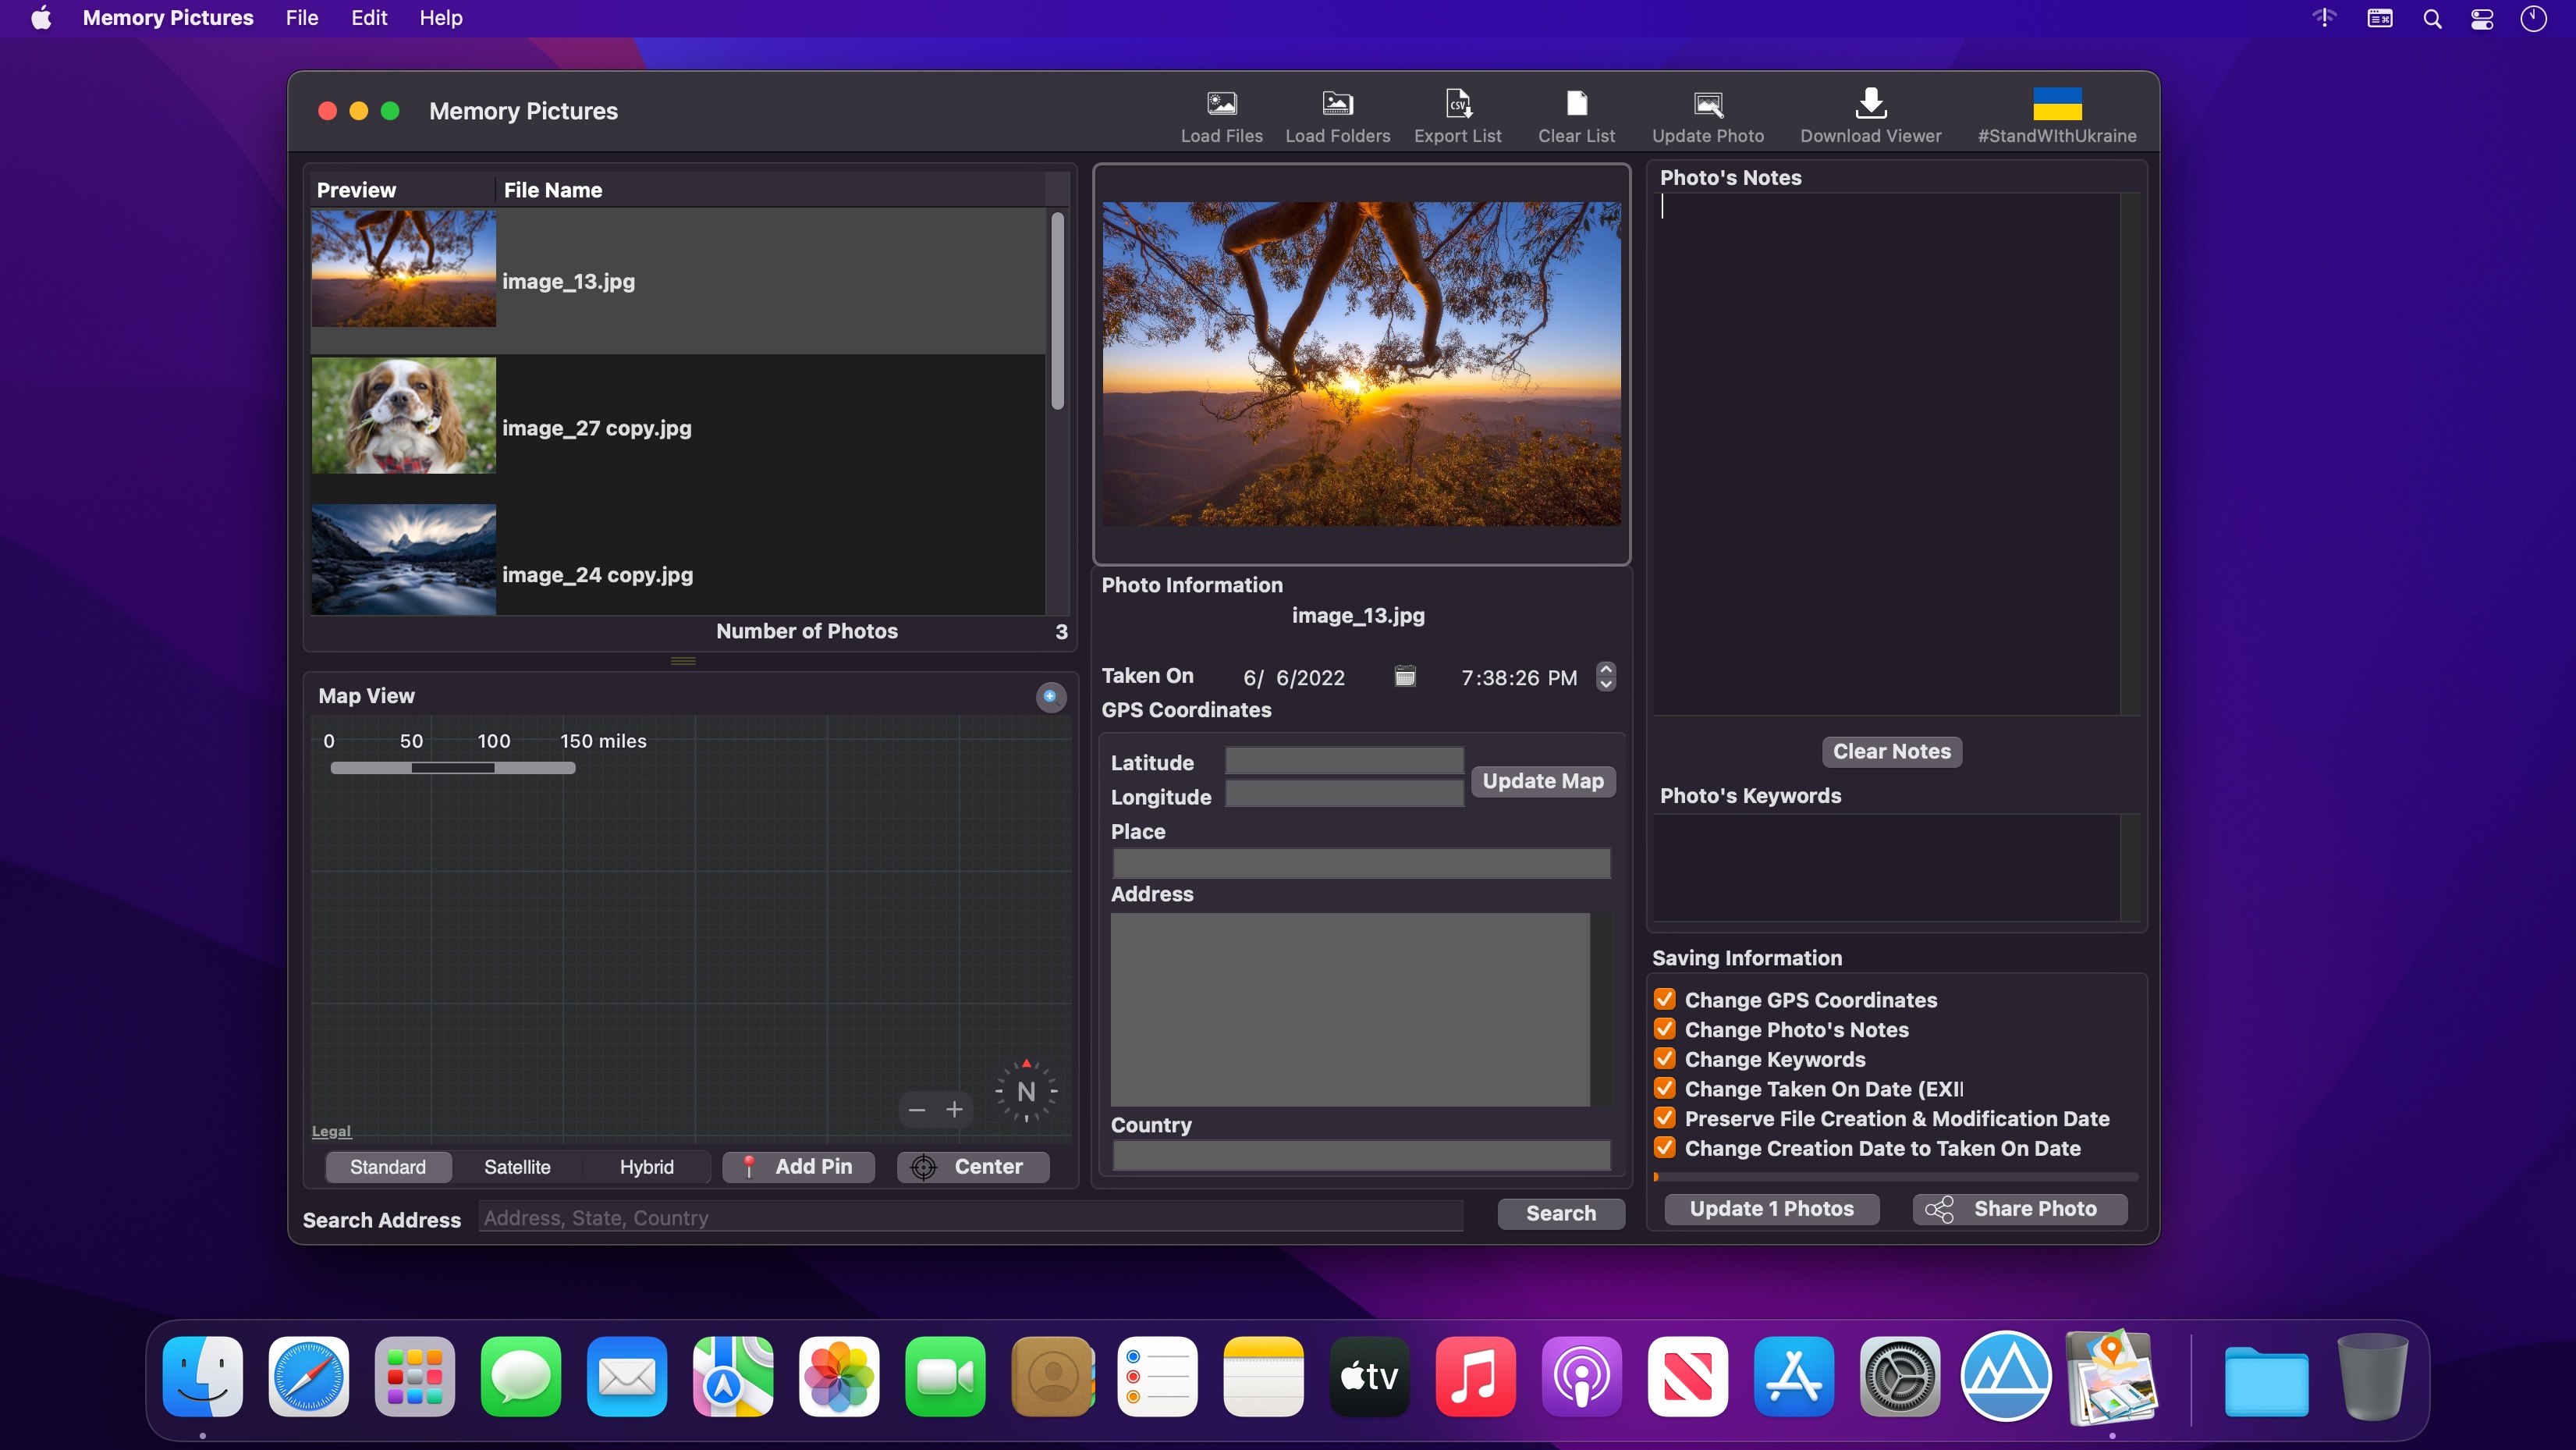Open the calendar picker for Taken On date
The image size is (2576, 1450).
pyautogui.click(x=1405, y=677)
